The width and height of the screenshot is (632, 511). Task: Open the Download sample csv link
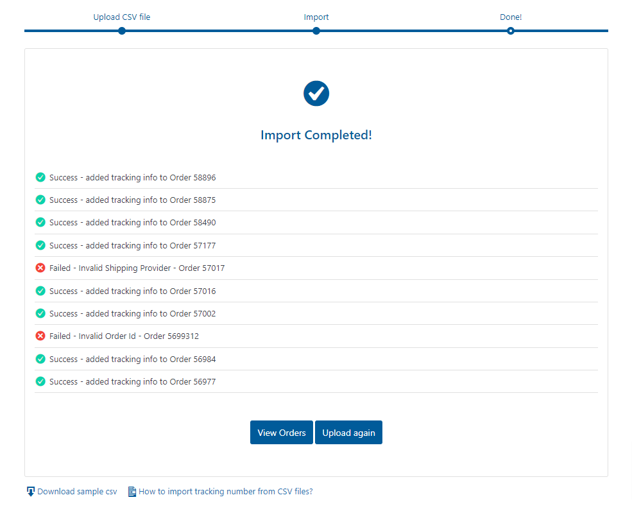point(77,491)
